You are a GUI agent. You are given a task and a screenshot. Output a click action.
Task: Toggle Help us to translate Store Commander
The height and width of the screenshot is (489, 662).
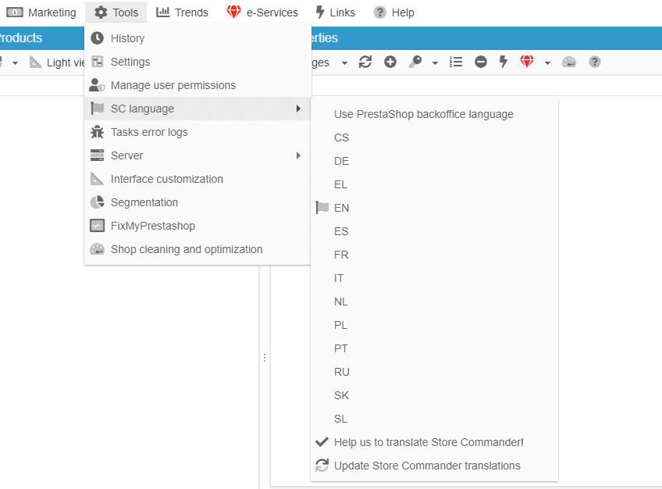[428, 442]
